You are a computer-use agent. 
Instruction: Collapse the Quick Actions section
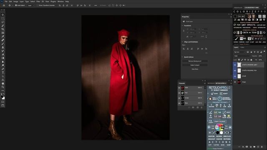tap(182, 57)
